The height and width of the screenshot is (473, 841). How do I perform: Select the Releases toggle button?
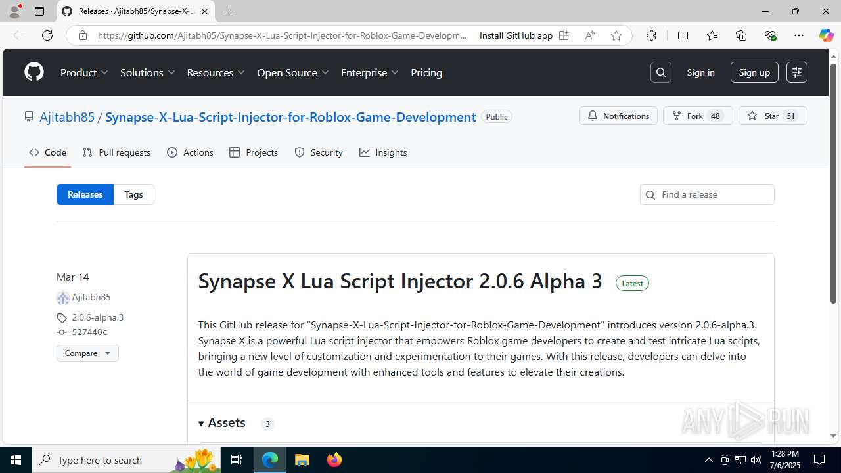pyautogui.click(x=85, y=194)
